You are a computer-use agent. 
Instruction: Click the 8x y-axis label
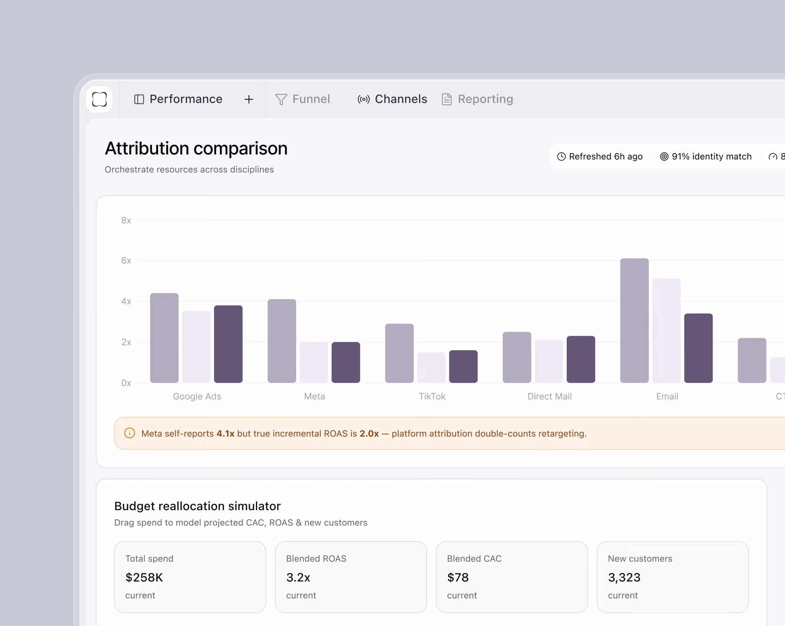[126, 220]
